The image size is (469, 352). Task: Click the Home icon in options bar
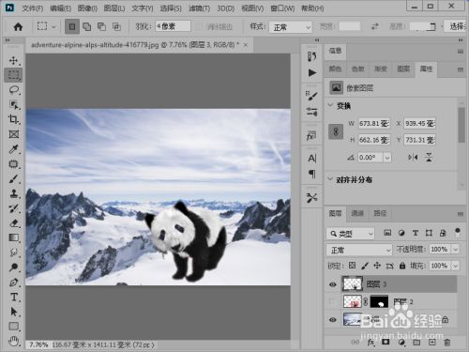[x=18, y=27]
